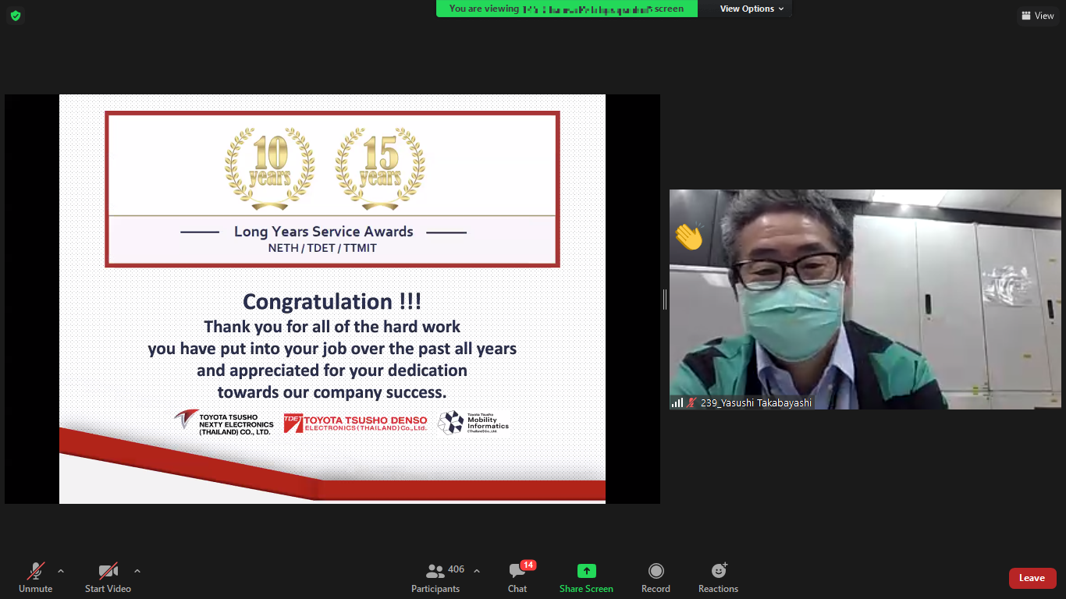Expand audio settings arrow beside Unmute
1066x599 pixels.
pyautogui.click(x=61, y=570)
